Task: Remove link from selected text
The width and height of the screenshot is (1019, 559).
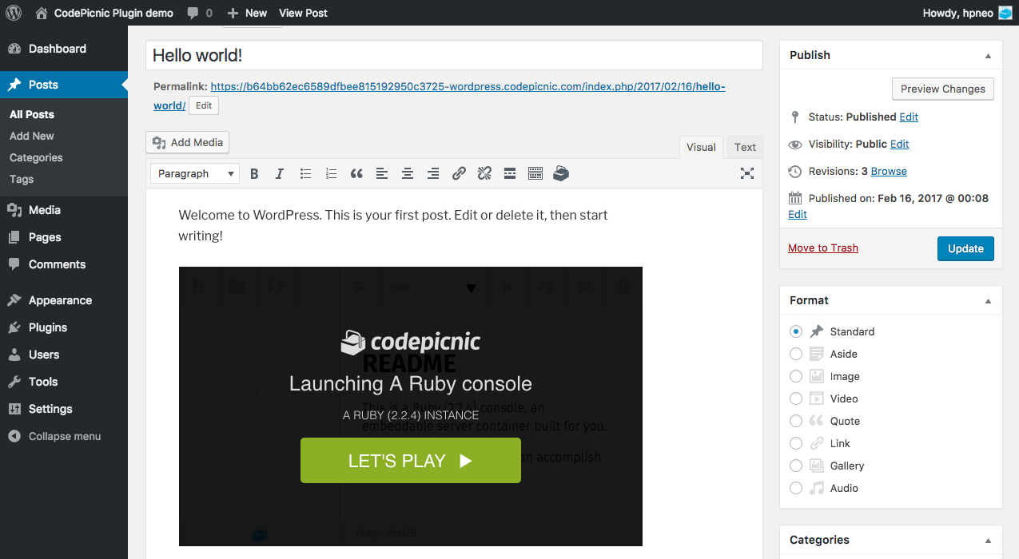Action: tap(484, 173)
